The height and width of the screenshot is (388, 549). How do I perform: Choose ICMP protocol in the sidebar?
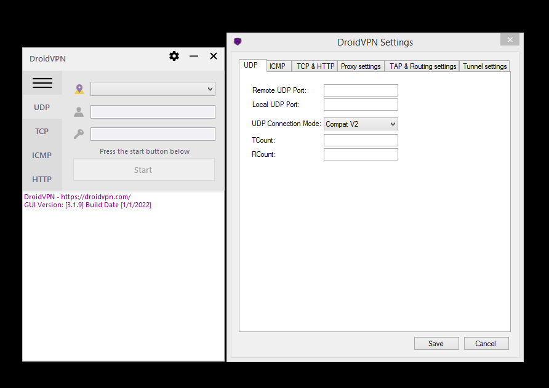coord(42,155)
